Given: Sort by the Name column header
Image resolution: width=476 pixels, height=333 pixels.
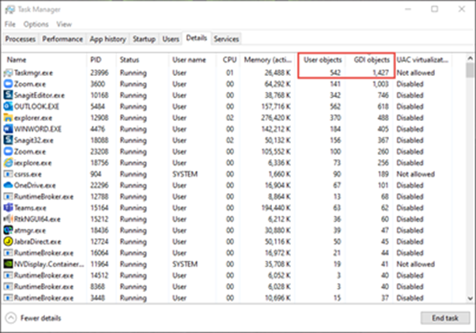Looking at the screenshot, I should click(x=17, y=59).
